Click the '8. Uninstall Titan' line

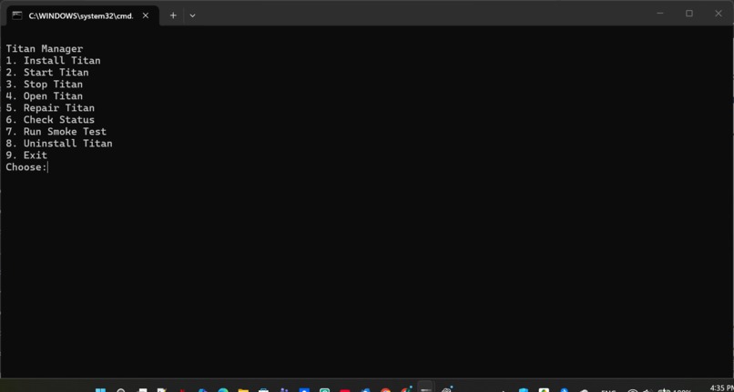[59, 144]
